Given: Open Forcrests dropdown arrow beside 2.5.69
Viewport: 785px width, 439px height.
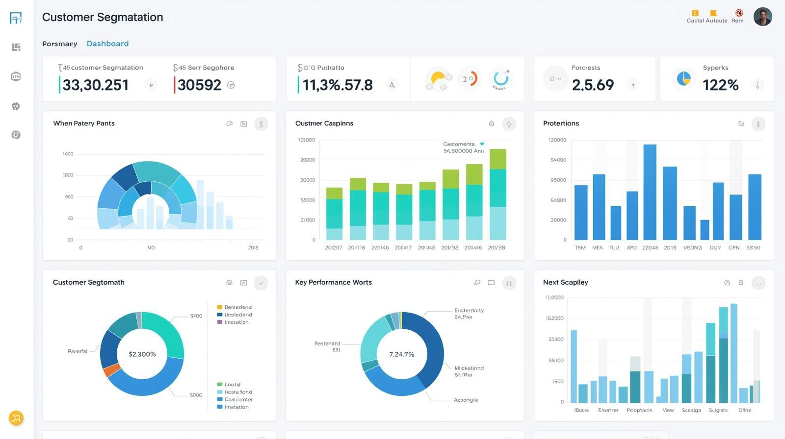Looking at the screenshot, I should click(633, 85).
